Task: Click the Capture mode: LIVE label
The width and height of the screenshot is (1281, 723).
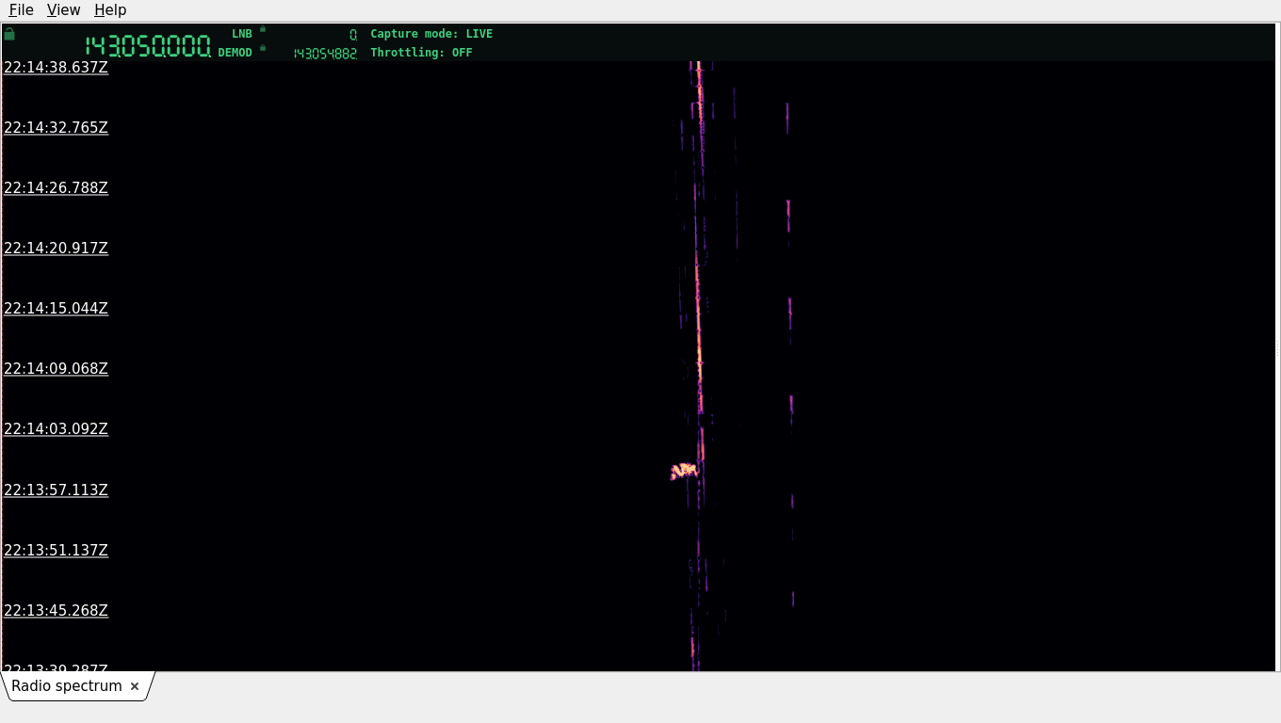Action: point(431,34)
